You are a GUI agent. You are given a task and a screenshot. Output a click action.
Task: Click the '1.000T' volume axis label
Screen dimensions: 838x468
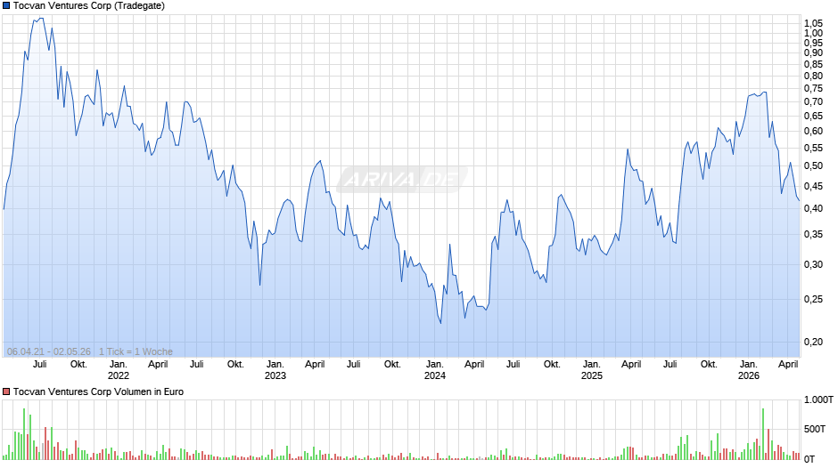click(818, 399)
